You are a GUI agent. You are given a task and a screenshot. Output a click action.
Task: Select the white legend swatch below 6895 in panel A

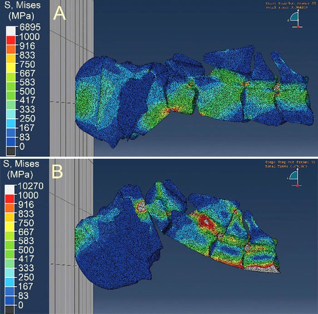[x=11, y=31]
